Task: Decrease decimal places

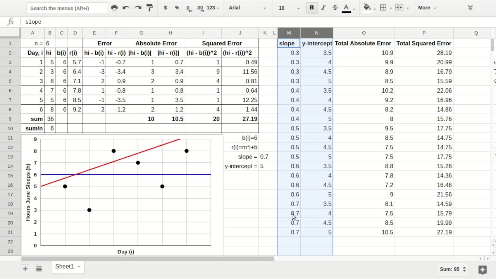Action: point(188,8)
